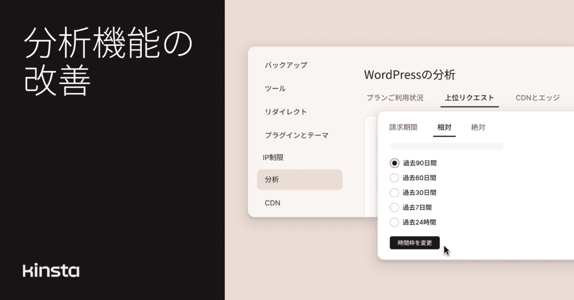The width and height of the screenshot is (574, 300).
Task: Select IP制限 in the sidebar
Action: pos(274,158)
